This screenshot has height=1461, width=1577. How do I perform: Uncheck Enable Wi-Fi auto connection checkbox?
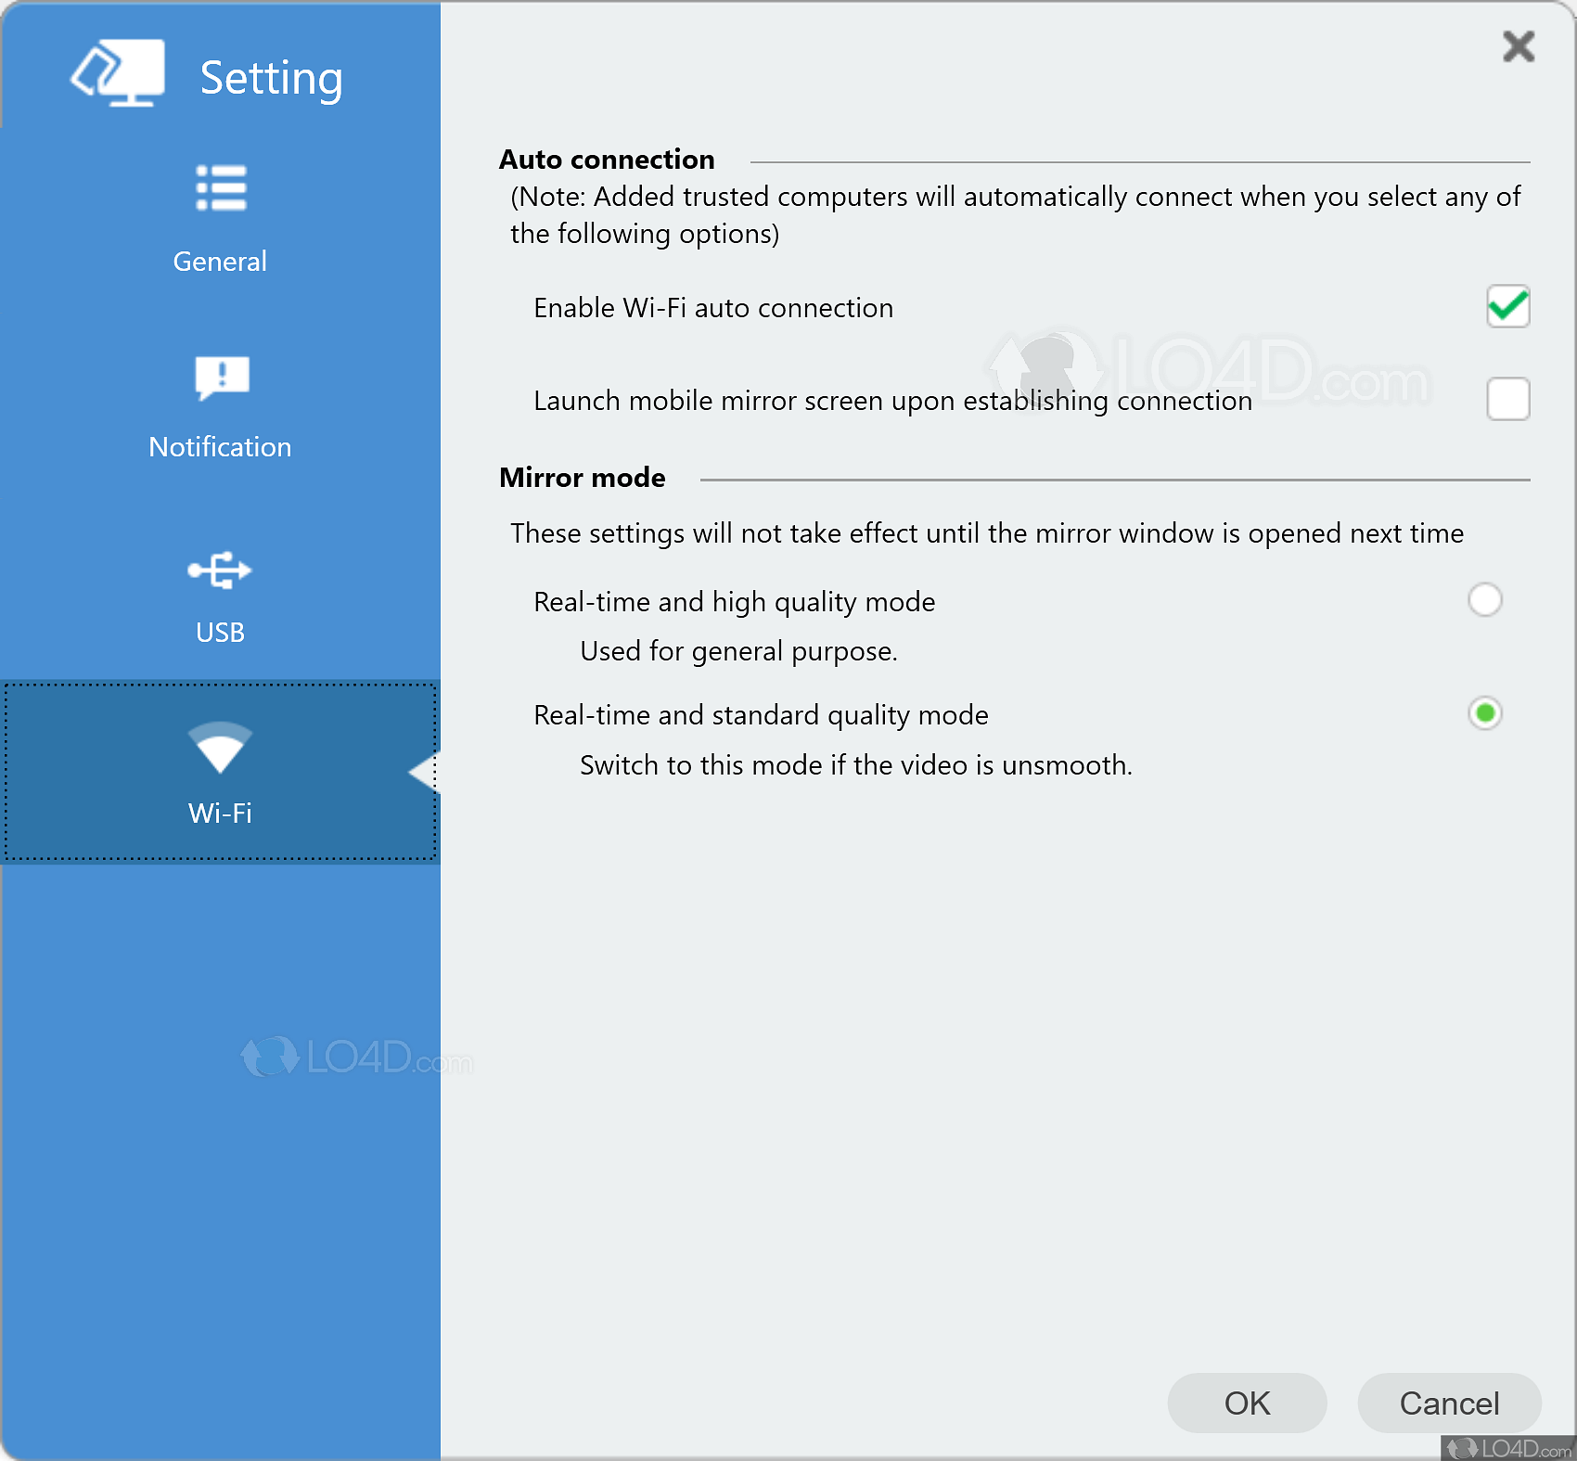pyautogui.click(x=1507, y=306)
